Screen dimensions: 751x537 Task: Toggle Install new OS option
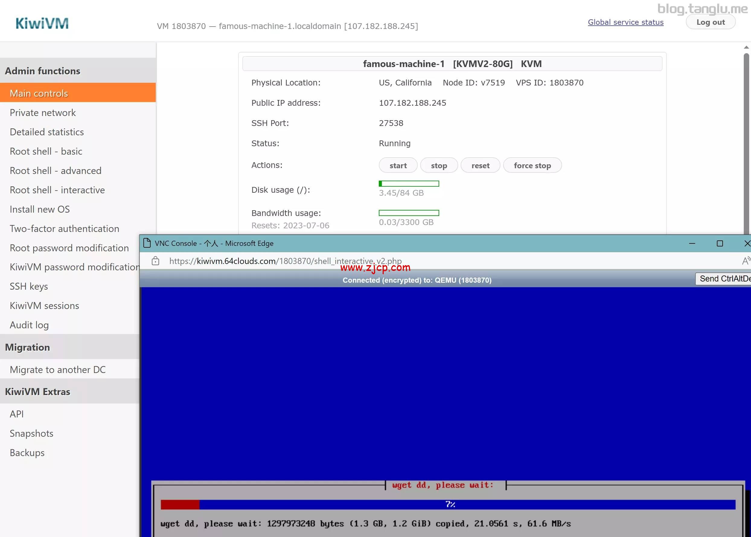(40, 209)
